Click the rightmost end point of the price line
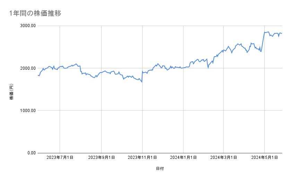 (x=282, y=34)
